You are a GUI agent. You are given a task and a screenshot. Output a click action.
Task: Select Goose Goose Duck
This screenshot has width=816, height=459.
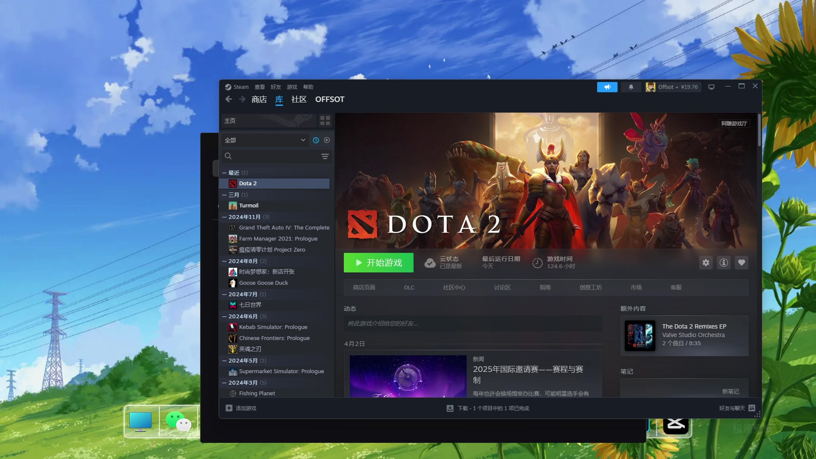(275, 283)
